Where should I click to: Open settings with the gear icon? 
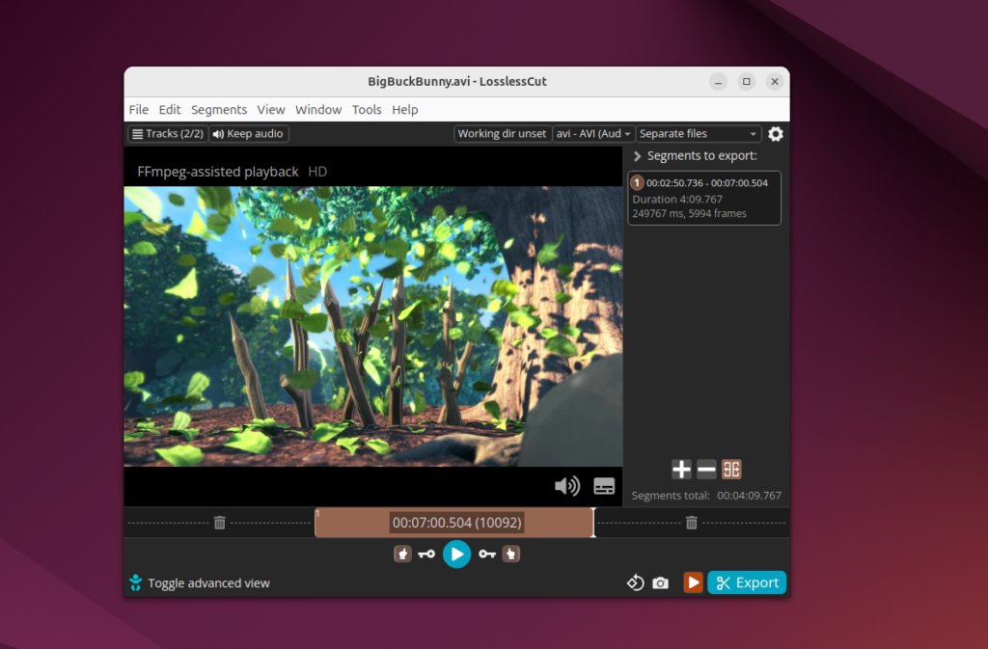[x=775, y=134]
